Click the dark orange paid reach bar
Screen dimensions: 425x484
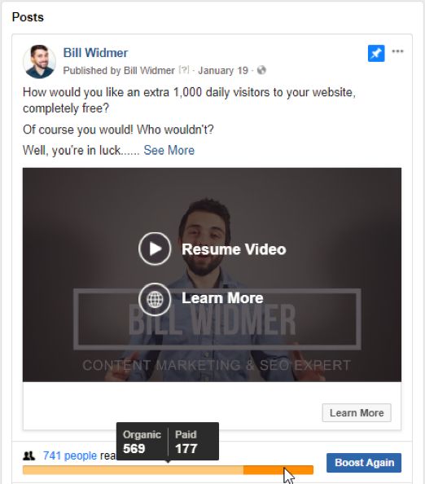click(278, 470)
